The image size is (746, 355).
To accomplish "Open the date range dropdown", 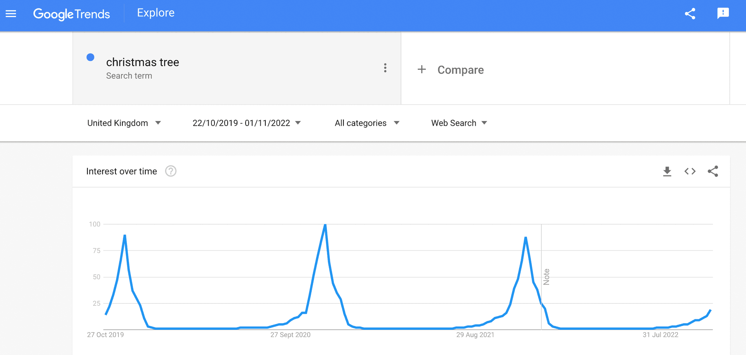I will pos(246,123).
